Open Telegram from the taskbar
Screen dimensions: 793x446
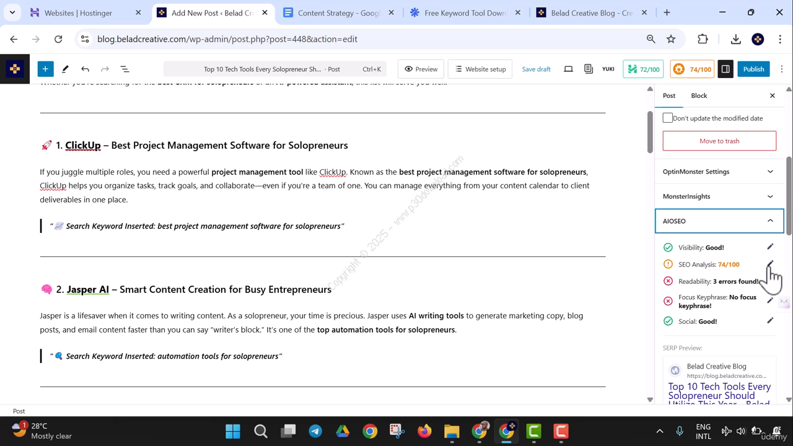315,431
